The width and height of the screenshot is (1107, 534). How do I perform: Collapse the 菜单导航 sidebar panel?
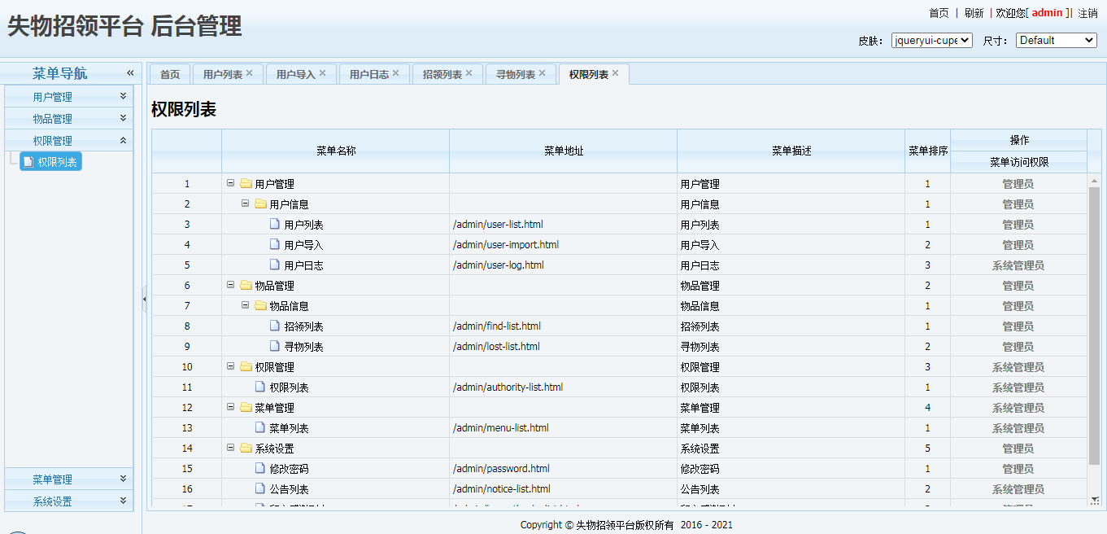click(130, 73)
